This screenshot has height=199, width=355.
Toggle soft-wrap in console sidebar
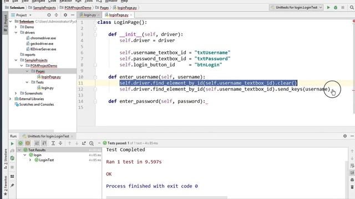pyautogui.click(x=352, y=166)
